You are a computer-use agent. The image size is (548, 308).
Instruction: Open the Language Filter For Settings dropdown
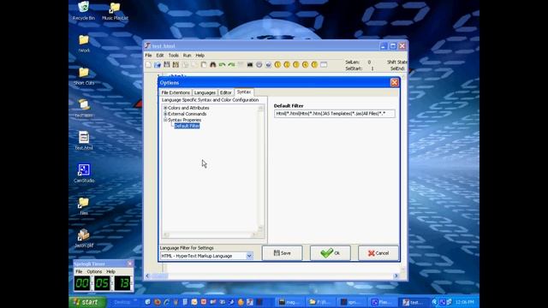tap(249, 256)
